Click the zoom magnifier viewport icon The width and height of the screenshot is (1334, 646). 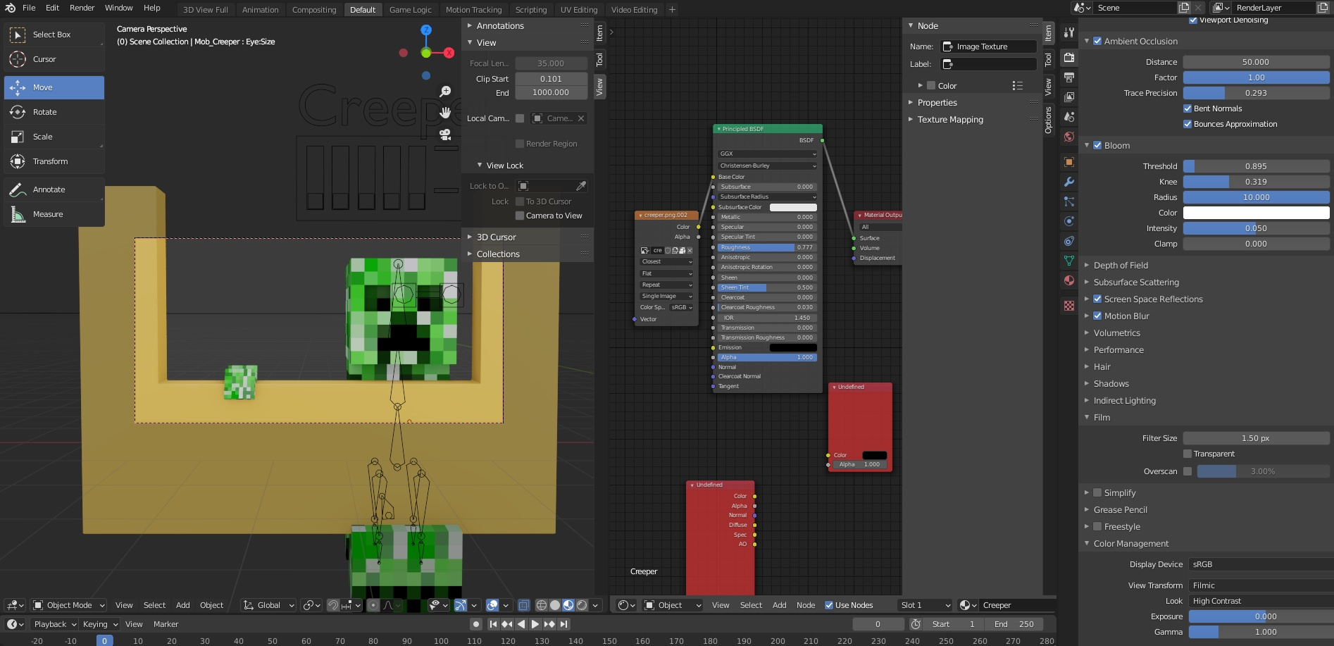pyautogui.click(x=445, y=92)
